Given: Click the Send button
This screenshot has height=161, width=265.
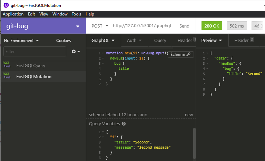Looking at the screenshot, I should pyautogui.click(x=184, y=26).
